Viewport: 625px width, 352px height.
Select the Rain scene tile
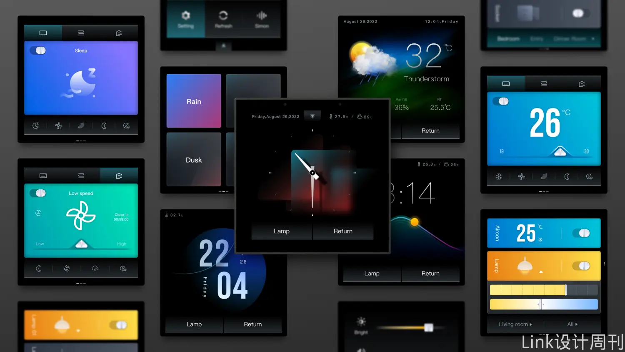[x=194, y=101]
